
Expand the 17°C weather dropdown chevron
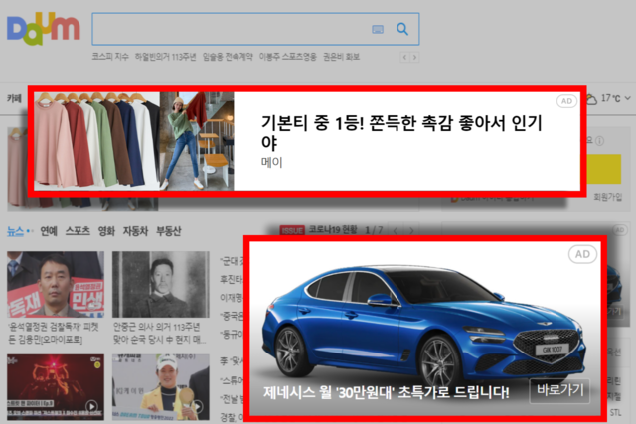click(628, 98)
